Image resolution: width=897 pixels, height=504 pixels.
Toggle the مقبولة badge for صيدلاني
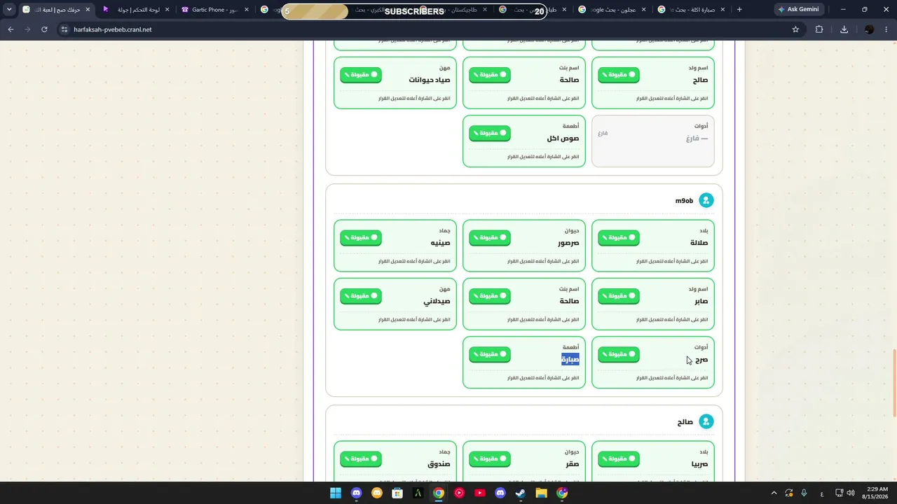[x=361, y=296]
